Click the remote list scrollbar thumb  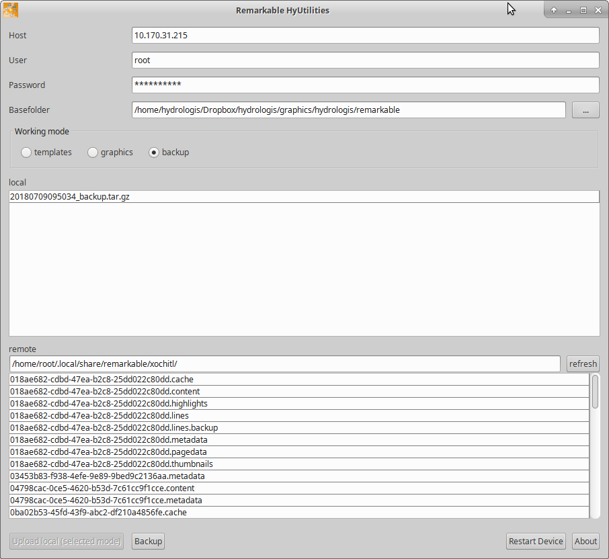click(595, 392)
